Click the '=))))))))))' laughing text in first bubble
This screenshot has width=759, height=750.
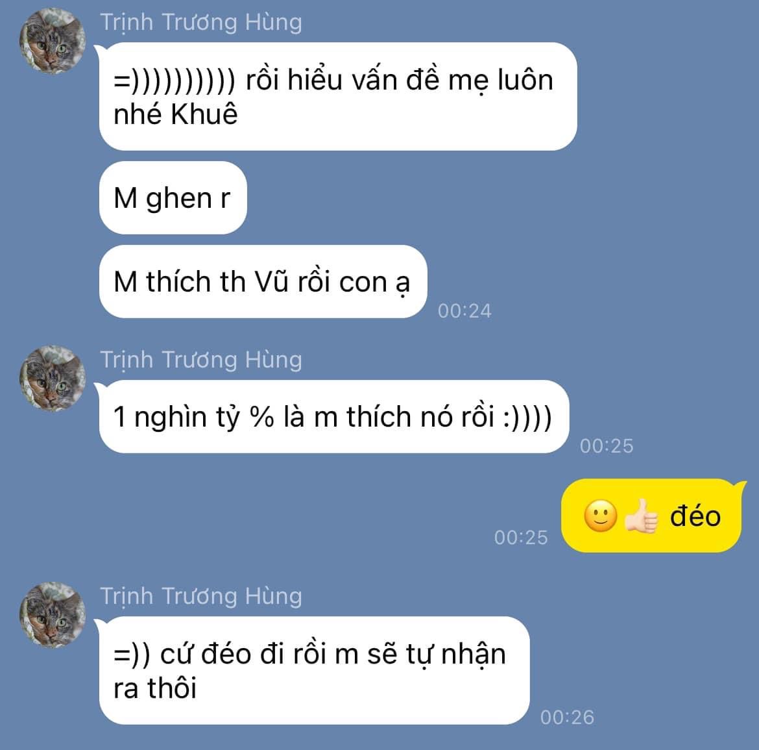click(x=175, y=81)
